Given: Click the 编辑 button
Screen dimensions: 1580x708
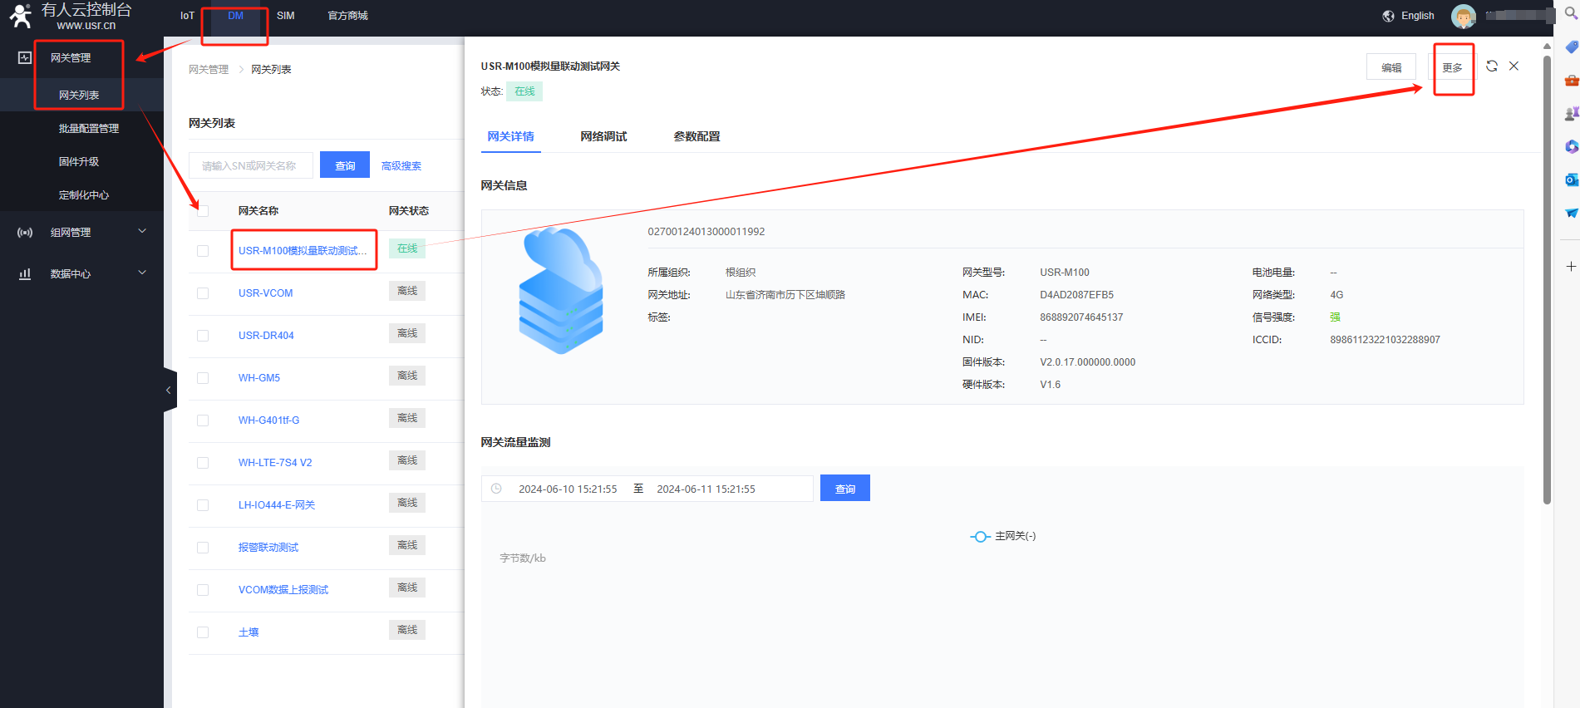Looking at the screenshot, I should [1390, 67].
